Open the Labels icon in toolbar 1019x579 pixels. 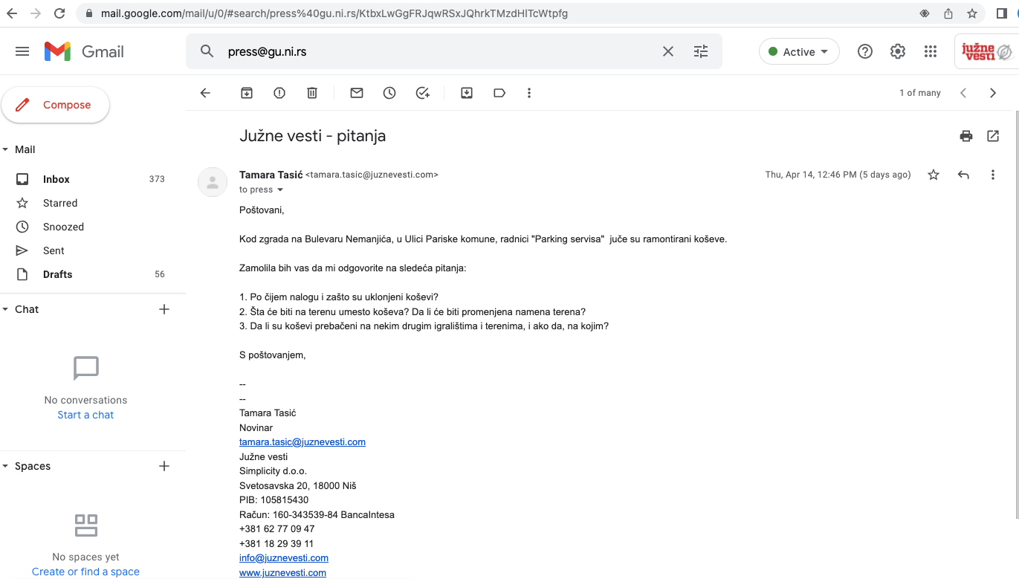499,93
